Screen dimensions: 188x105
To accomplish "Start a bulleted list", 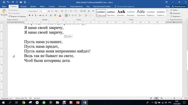I will tap(66, 11).
